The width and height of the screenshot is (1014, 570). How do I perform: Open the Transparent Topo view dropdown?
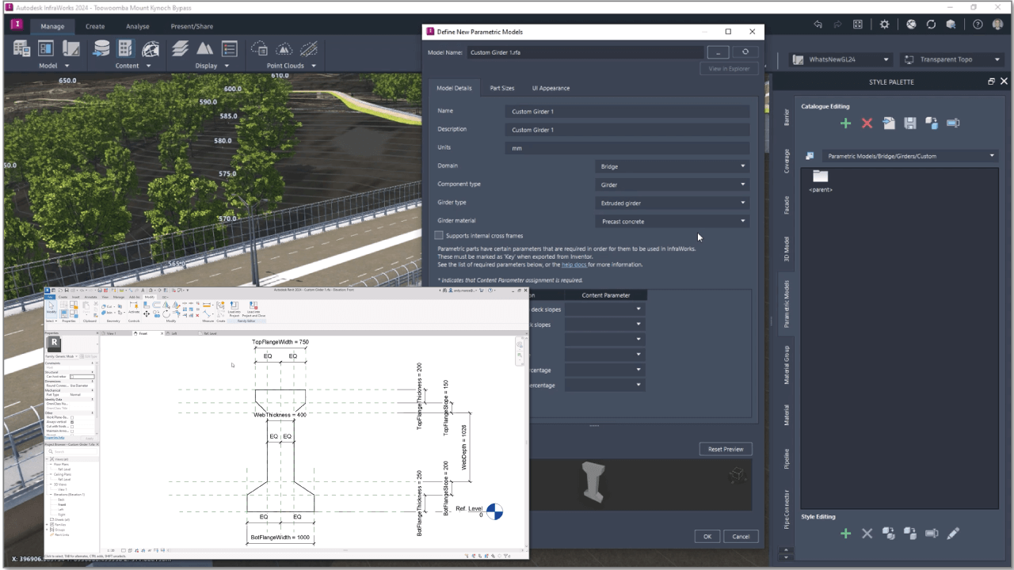(x=951, y=59)
